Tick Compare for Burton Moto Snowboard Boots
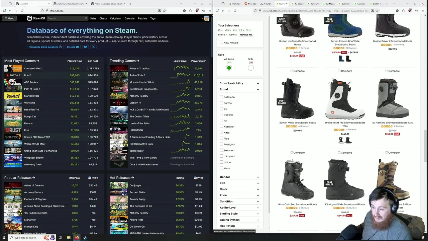 click(292, 153)
